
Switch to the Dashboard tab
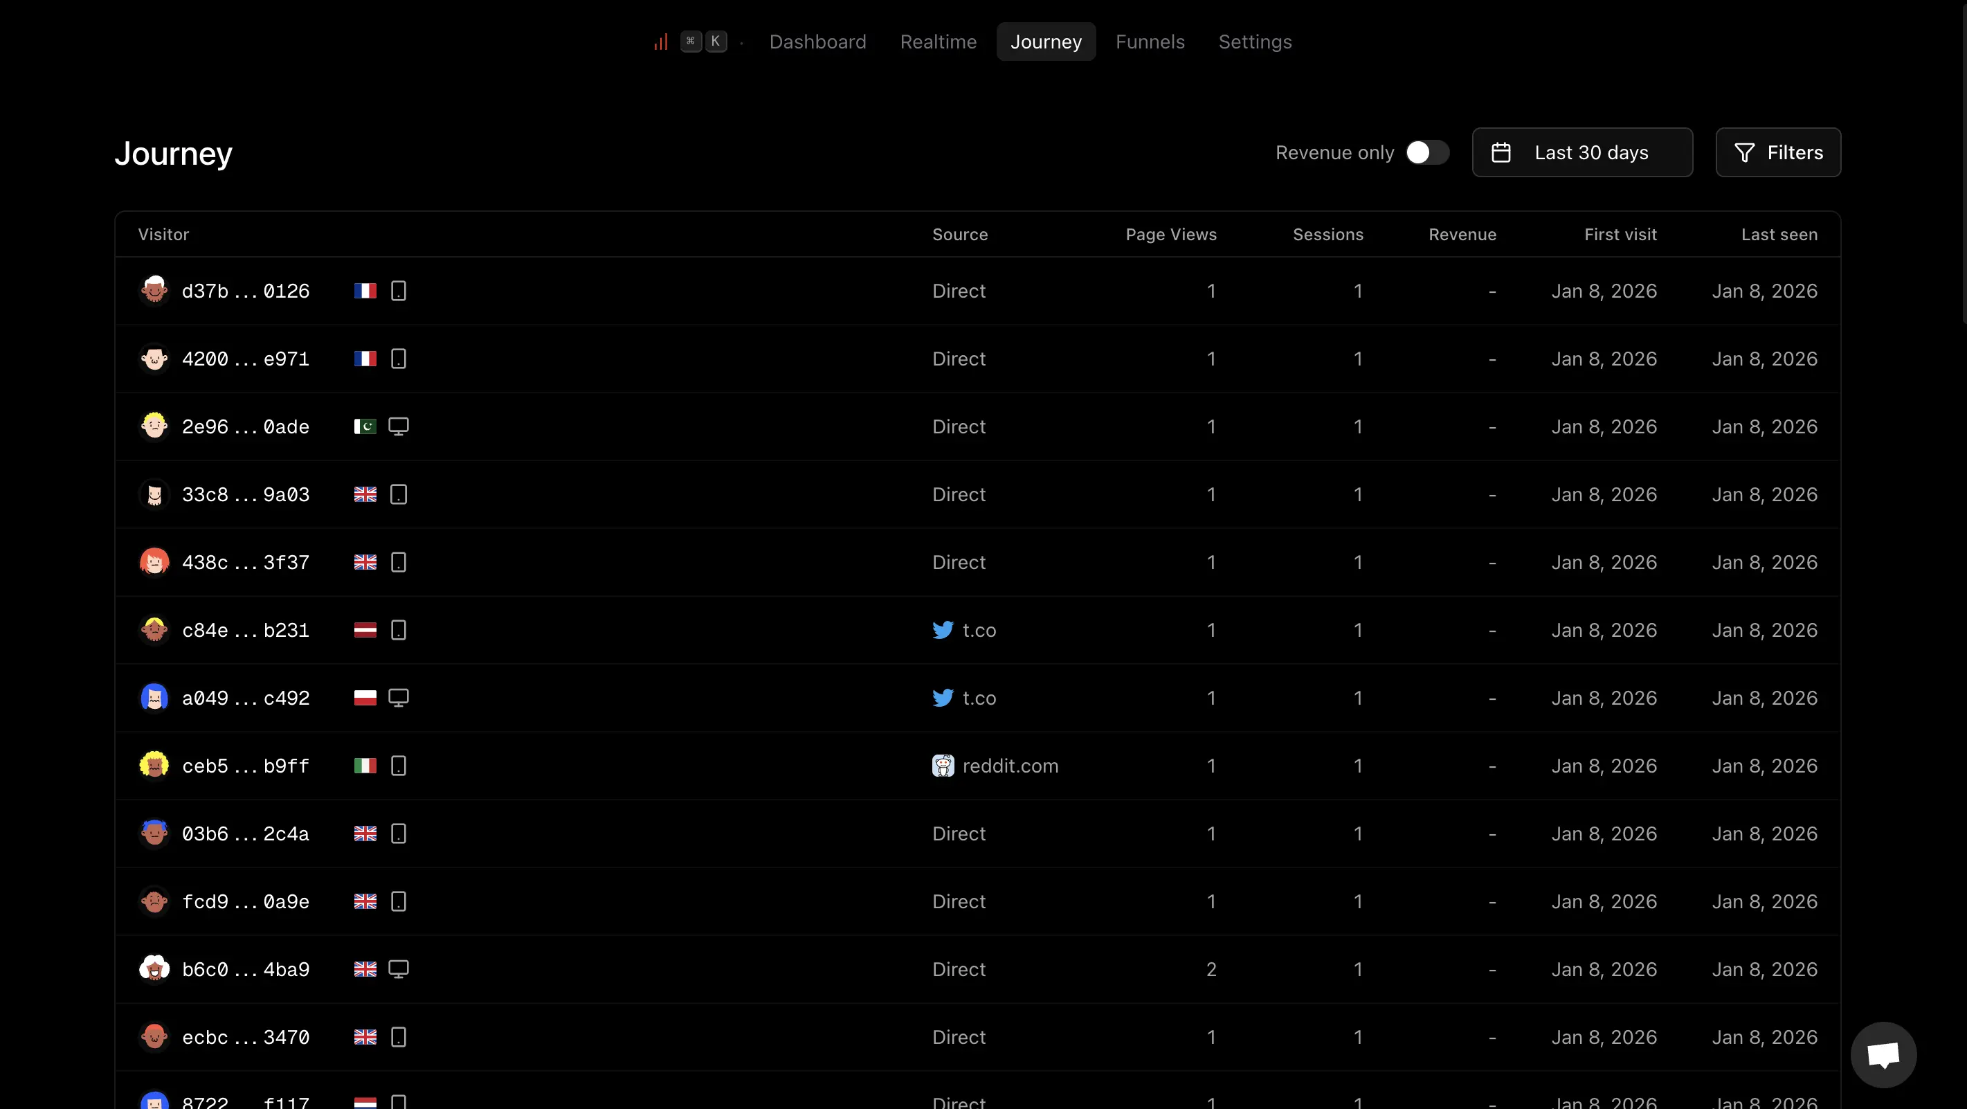[817, 42]
